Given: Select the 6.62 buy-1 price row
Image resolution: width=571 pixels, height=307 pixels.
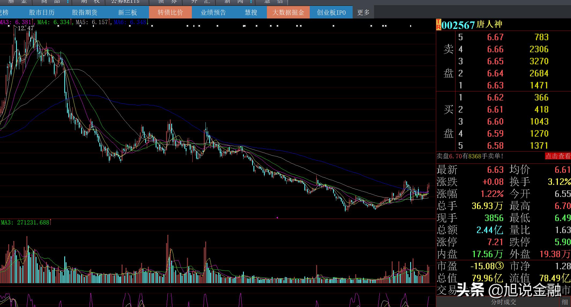Looking at the screenshot, I should (495, 97).
